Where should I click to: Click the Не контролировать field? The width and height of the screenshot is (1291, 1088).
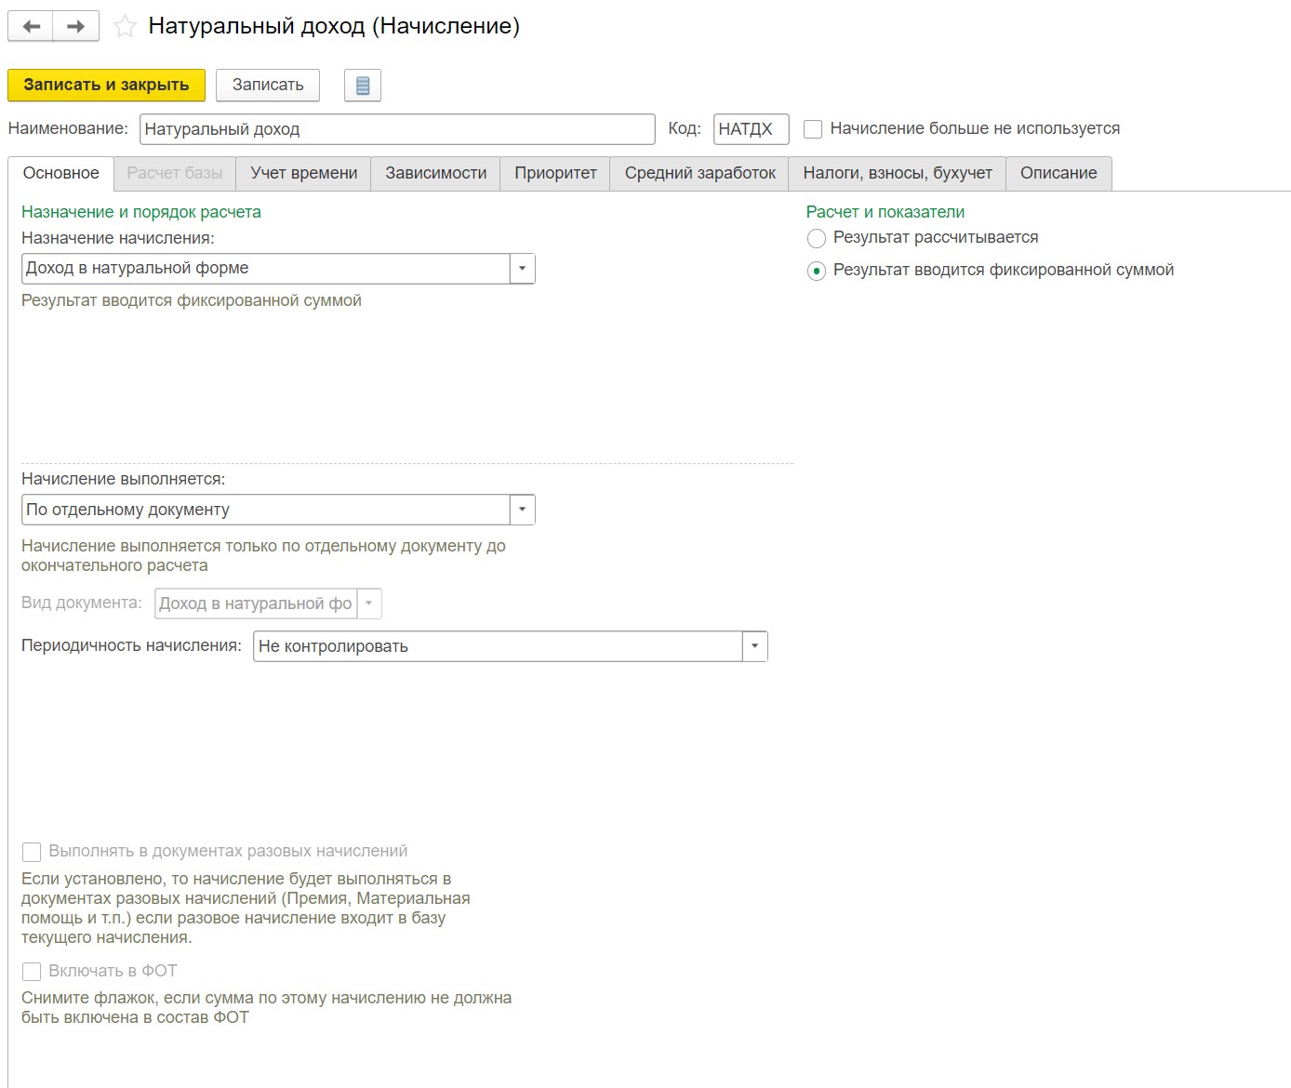click(499, 646)
